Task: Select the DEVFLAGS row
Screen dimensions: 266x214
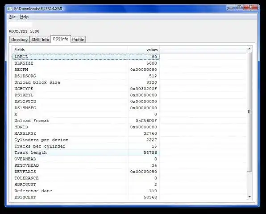Action: [86, 172]
